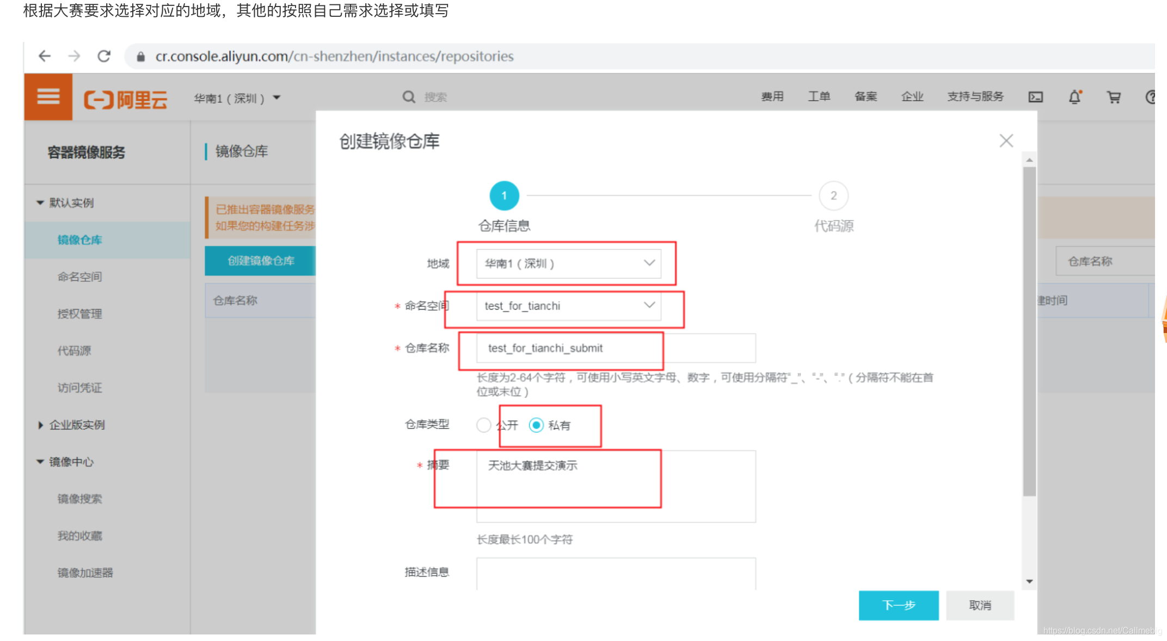Select the 公开 repository type radio button
The width and height of the screenshot is (1167, 641).
483,426
